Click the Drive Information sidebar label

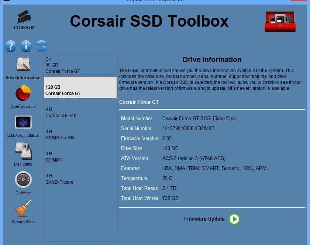(23, 78)
